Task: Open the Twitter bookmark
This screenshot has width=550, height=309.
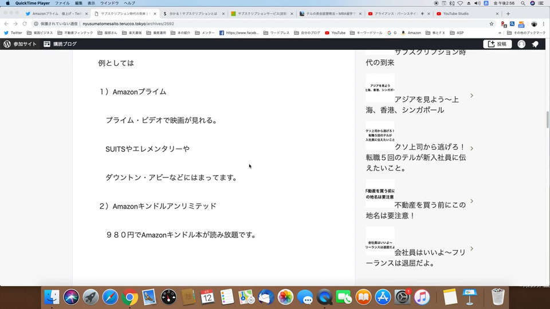Action: (x=13, y=33)
